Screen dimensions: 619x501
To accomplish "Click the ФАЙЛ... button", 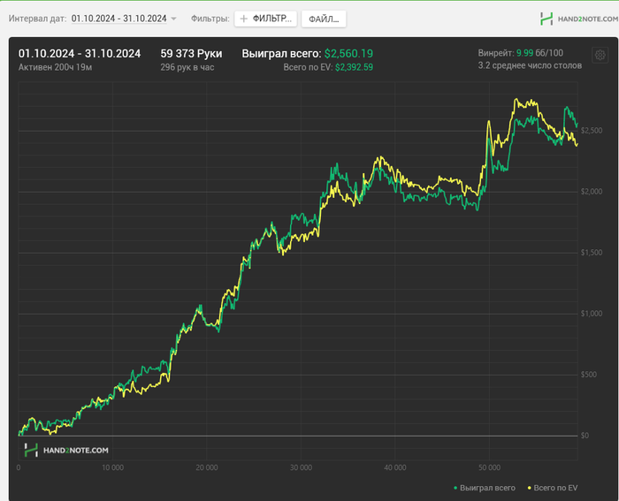I will (x=324, y=19).
